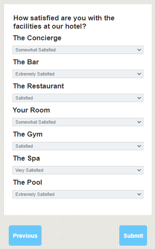Click the chevron arrow on The Pool select
The image size is (155, 249).
pyautogui.click(x=139, y=194)
